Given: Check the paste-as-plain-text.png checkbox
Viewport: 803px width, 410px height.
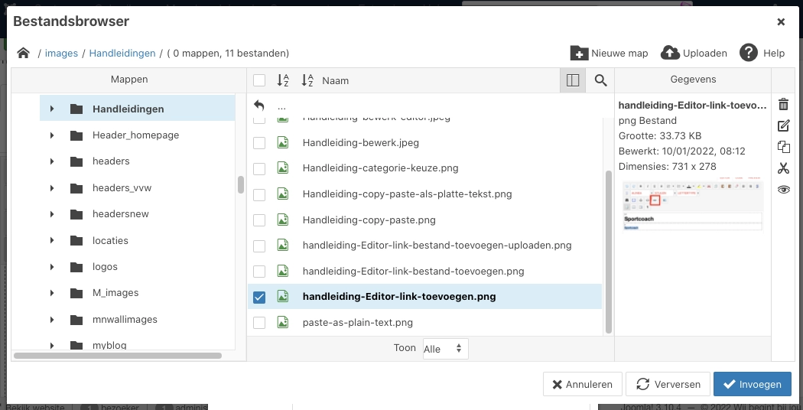Looking at the screenshot, I should click(x=259, y=322).
